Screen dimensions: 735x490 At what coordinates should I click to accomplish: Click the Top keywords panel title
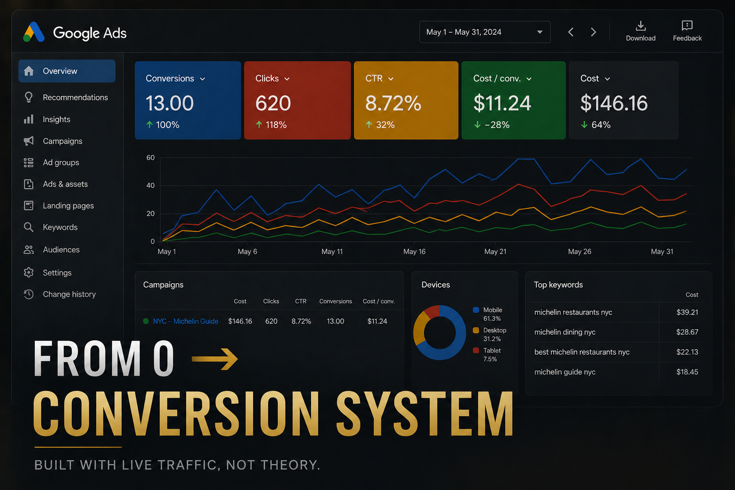[x=558, y=285]
